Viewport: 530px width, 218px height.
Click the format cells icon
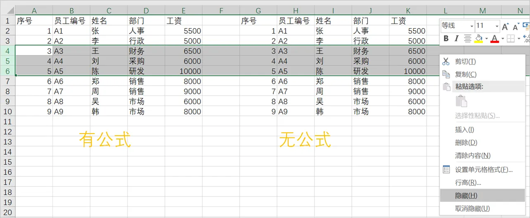pyautogui.click(x=446, y=169)
